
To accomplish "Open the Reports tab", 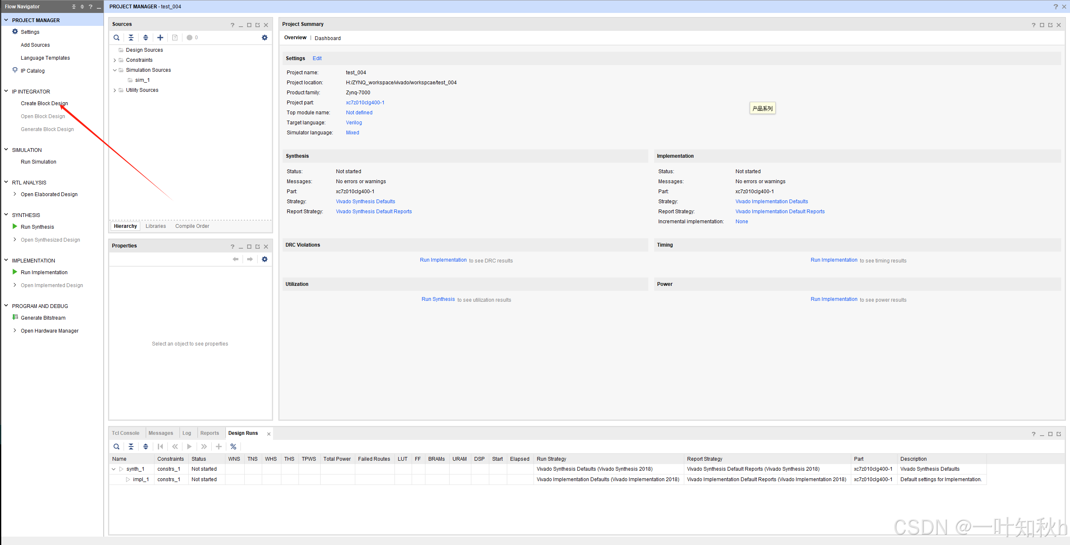I will point(210,433).
